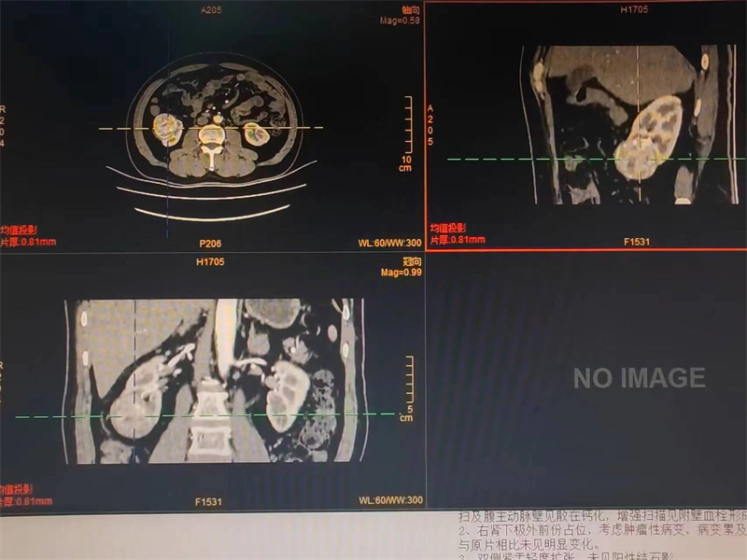Click 'WL:60/WW:300' in the axial view

click(389, 244)
